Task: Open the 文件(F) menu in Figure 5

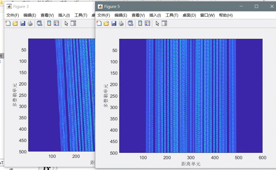Action: coord(104,15)
